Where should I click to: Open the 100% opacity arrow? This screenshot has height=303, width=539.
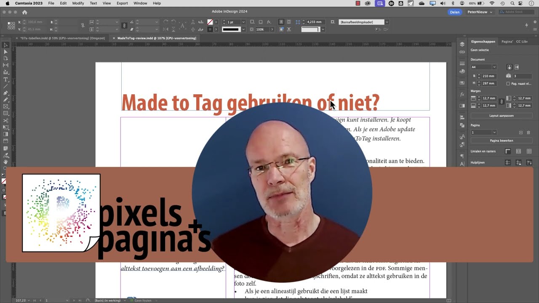point(272,29)
